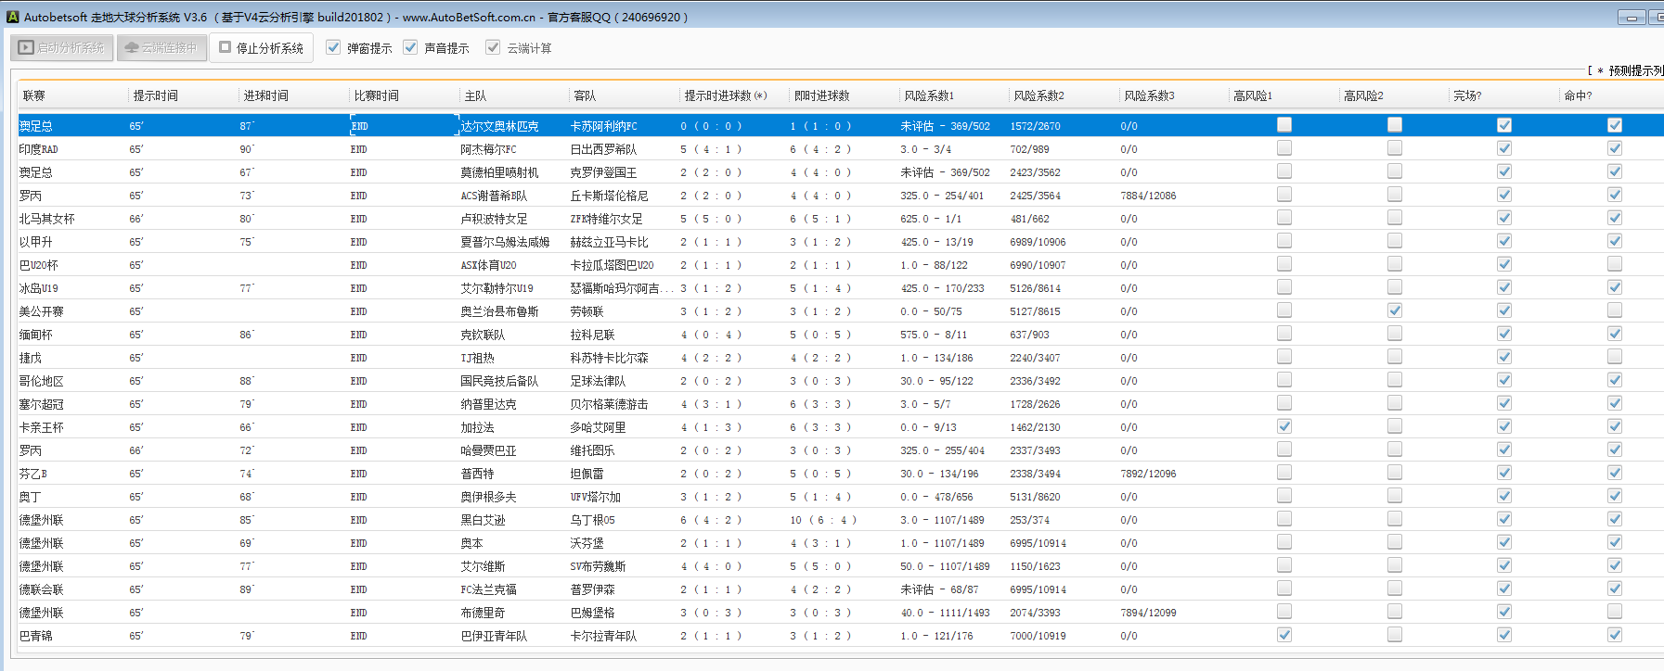
Task: Click the stop square icon on 停止分析系统
Action: (x=225, y=47)
